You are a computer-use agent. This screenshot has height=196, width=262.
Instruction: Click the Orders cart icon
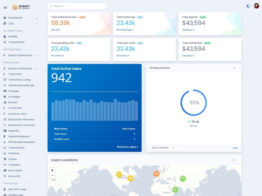tap(5, 159)
